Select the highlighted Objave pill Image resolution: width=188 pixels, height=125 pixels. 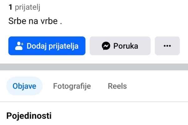pos(24,86)
